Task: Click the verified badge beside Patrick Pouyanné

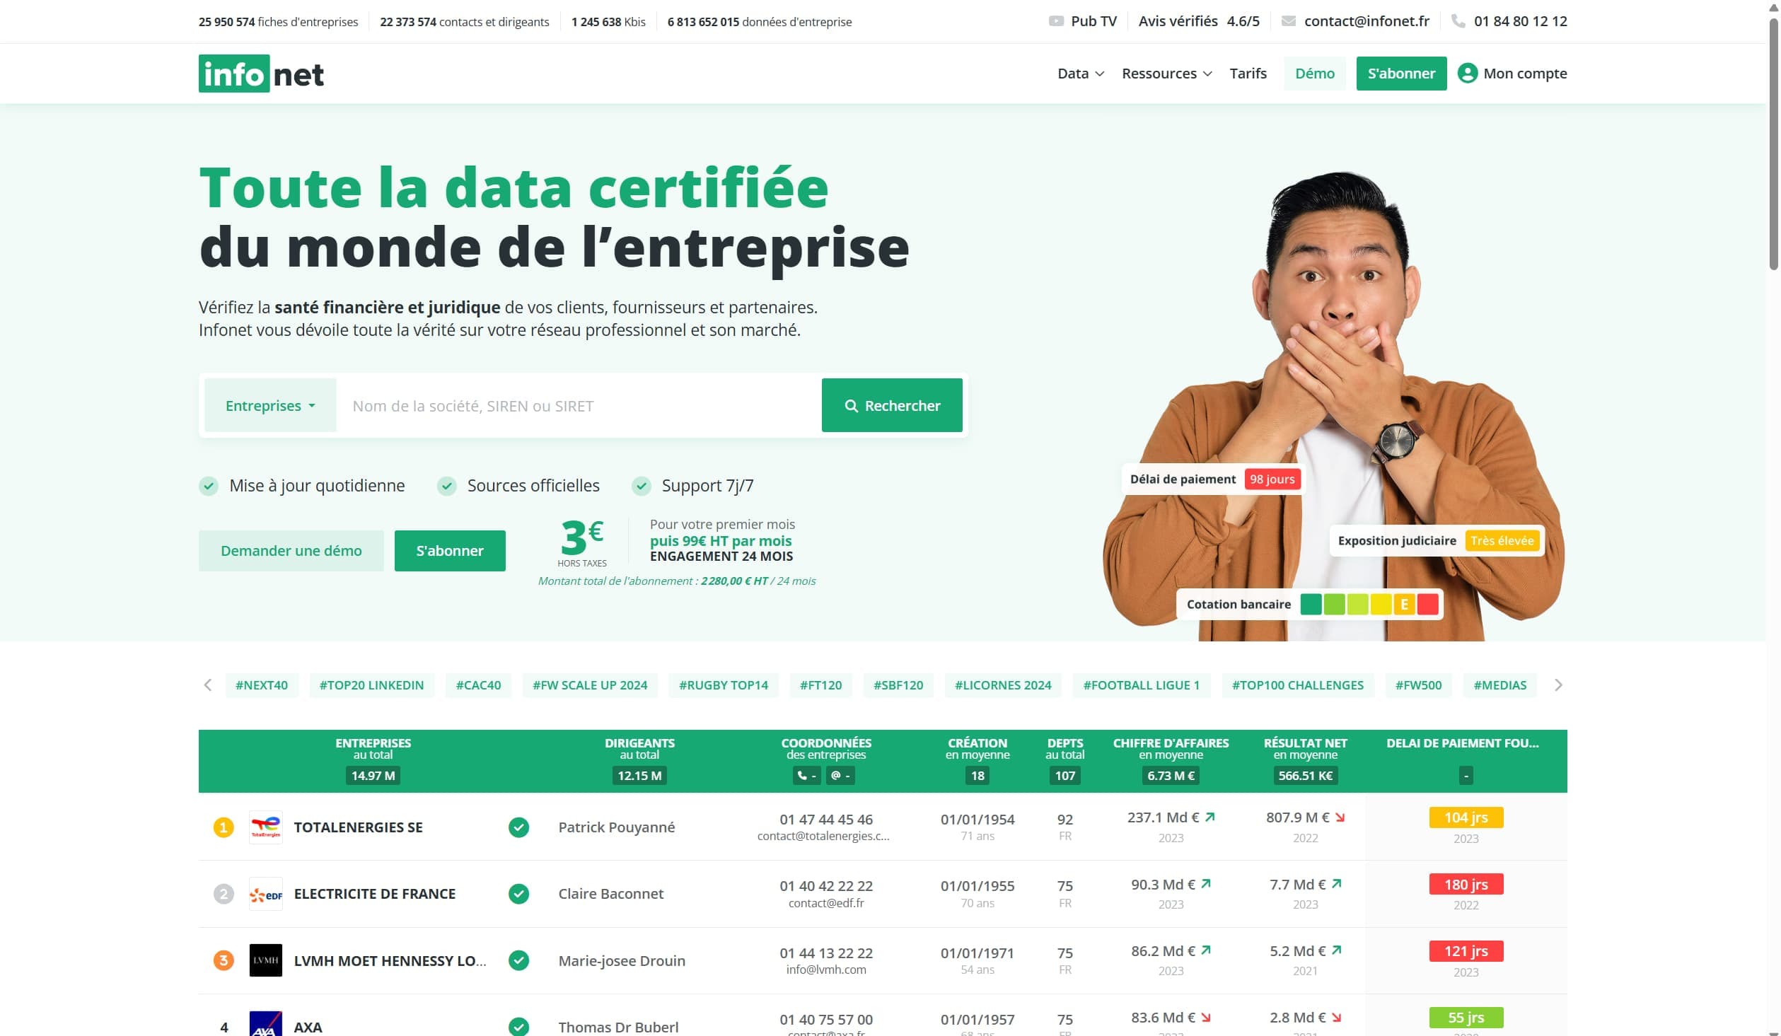Action: click(x=520, y=827)
